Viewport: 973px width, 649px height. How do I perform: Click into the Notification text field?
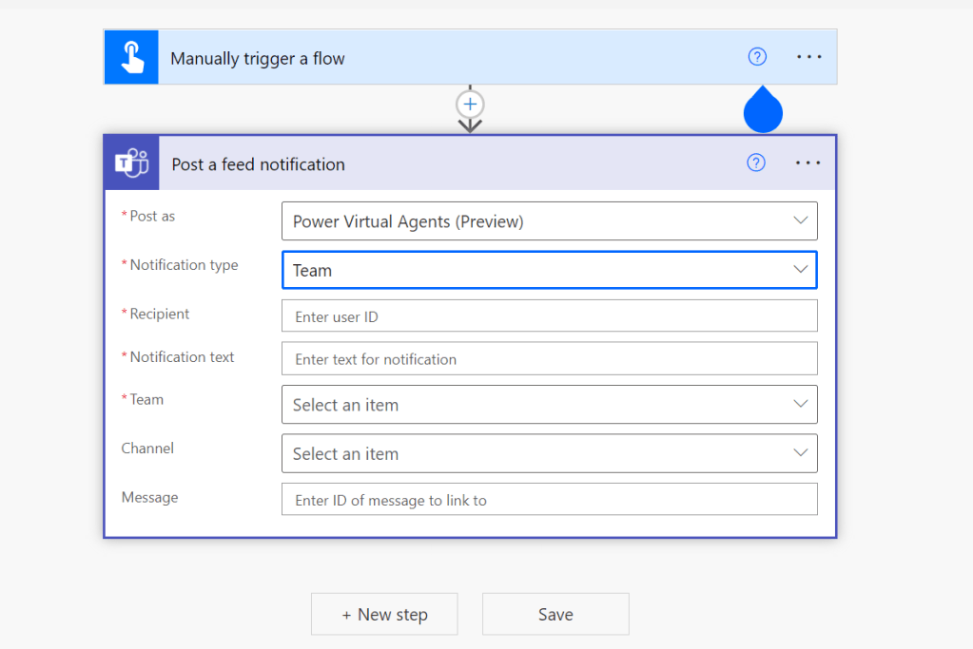(x=549, y=359)
